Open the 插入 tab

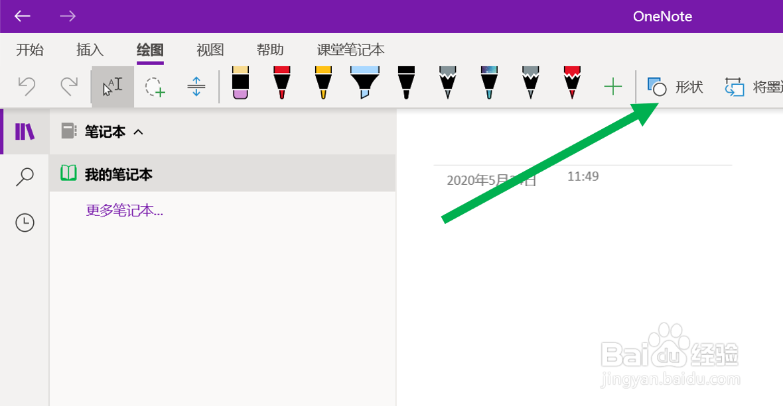point(90,50)
